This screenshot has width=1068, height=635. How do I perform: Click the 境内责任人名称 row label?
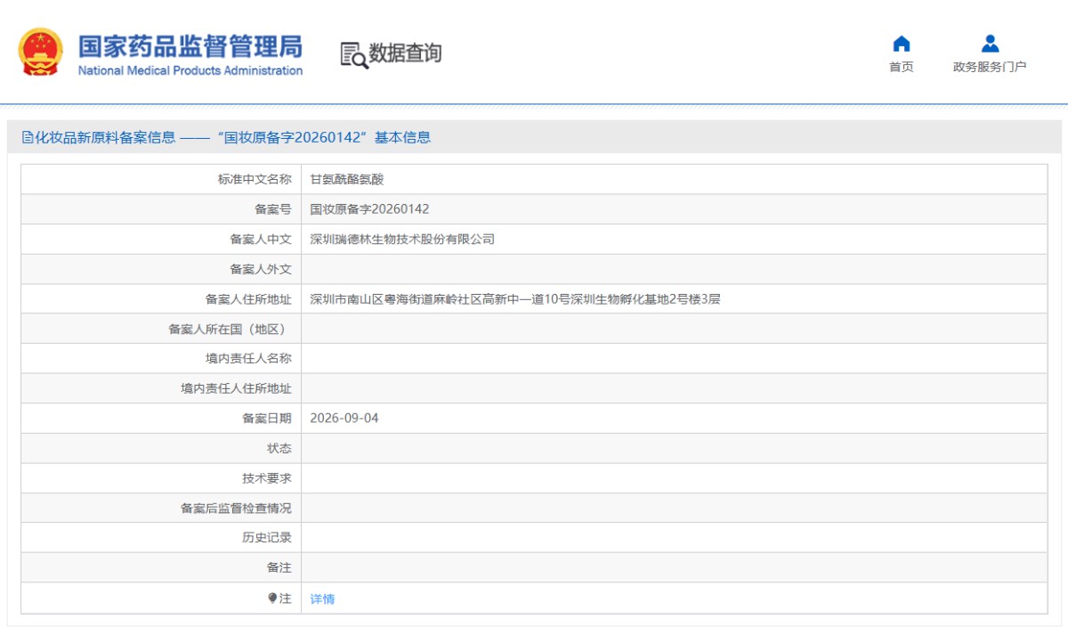point(248,358)
